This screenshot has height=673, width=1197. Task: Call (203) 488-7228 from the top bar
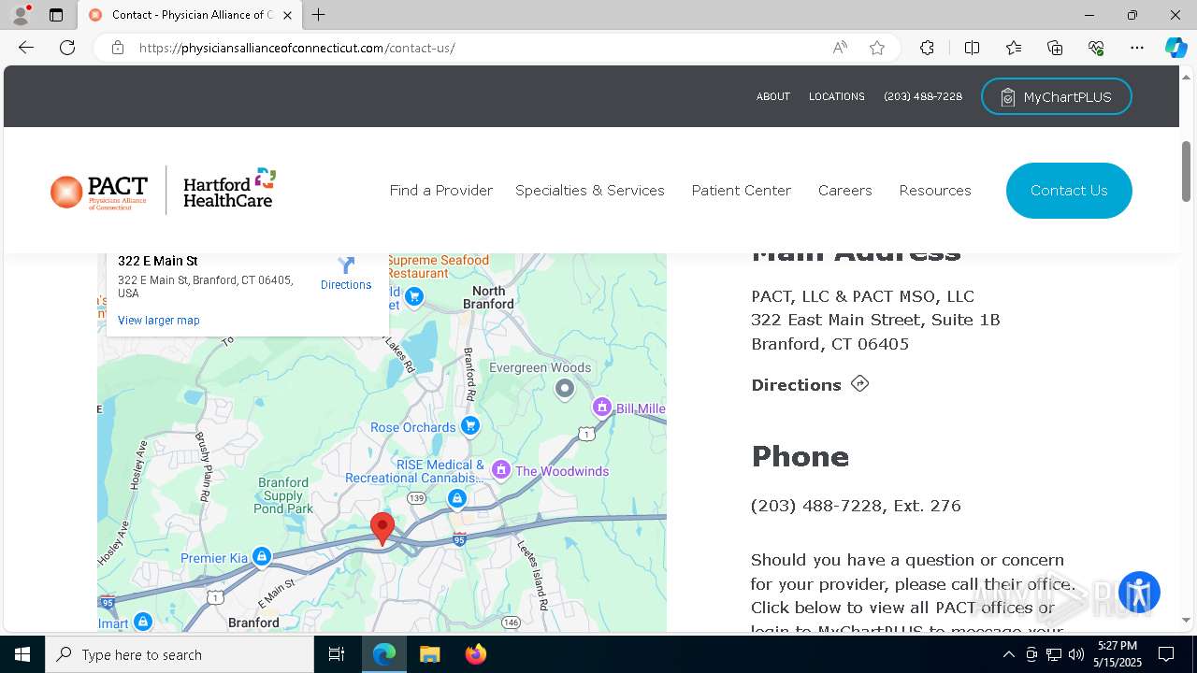(x=923, y=96)
